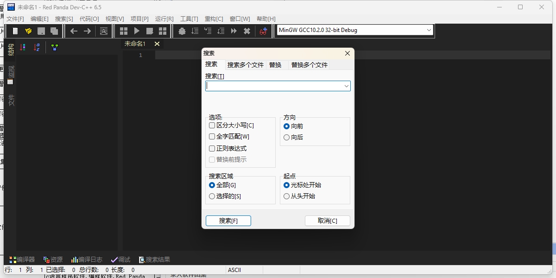556x278 pixels.
Task: Enable the 全字匹配[W] checkbox
Action: click(212, 137)
